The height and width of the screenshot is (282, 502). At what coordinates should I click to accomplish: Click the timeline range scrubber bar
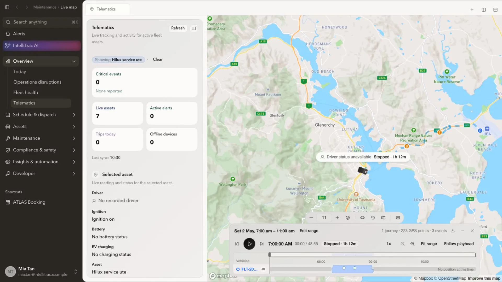point(373,255)
